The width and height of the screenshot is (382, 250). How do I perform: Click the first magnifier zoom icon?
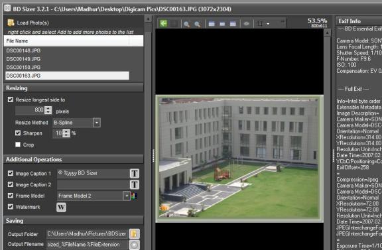tap(186, 24)
